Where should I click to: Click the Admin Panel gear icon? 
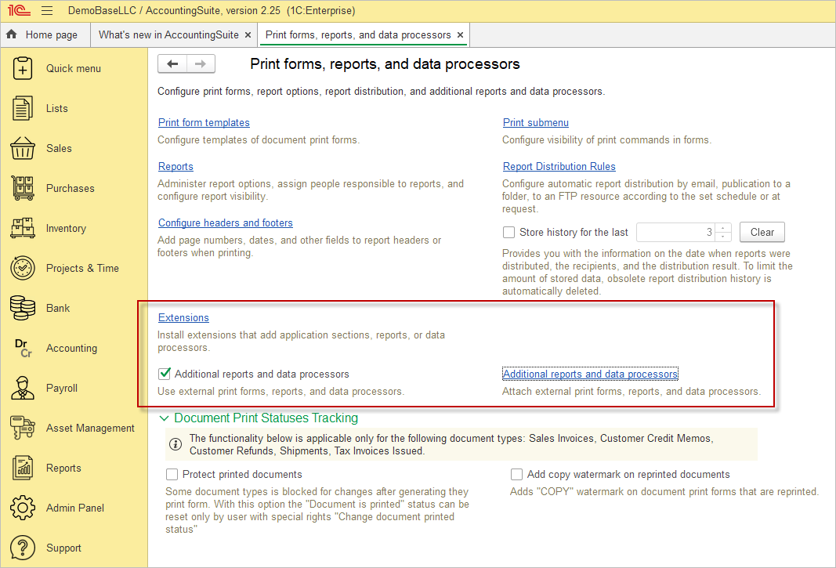click(23, 508)
